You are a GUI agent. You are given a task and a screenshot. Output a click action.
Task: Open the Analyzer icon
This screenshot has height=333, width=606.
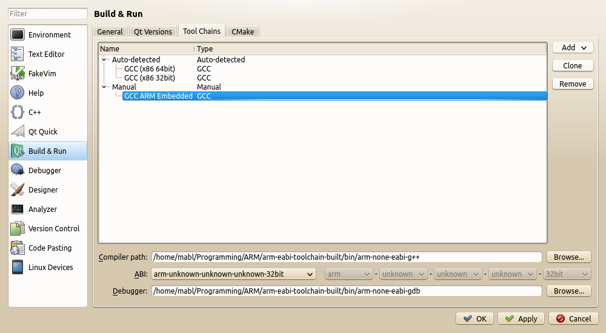point(18,209)
